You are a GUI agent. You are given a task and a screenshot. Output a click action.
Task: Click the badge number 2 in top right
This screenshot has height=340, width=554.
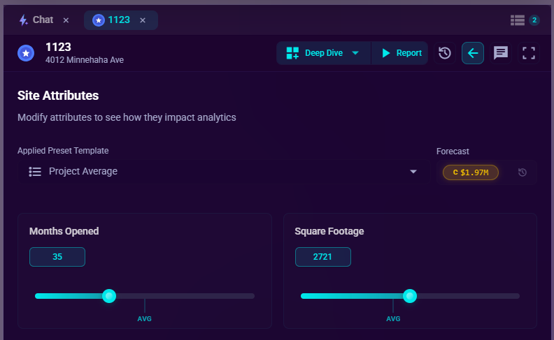coord(534,20)
